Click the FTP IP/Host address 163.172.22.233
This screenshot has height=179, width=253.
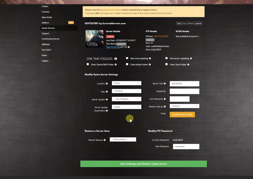point(161,36)
